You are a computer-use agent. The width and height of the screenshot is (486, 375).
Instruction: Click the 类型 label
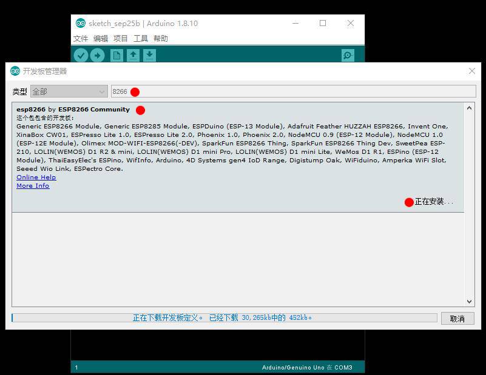(19, 91)
